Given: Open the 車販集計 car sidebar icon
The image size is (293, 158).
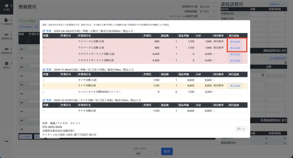Looking at the screenshot, I should coord(6,49).
